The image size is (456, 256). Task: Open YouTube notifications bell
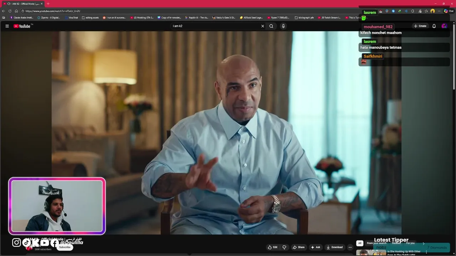tap(434, 26)
